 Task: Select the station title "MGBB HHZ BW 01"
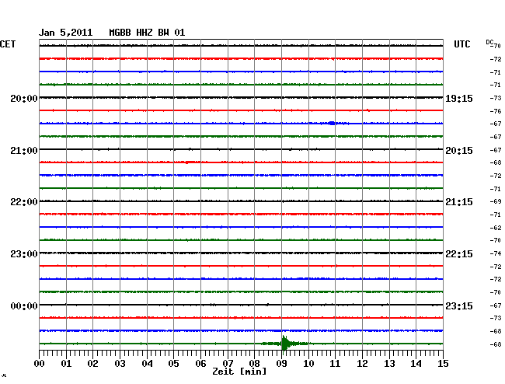tap(147, 33)
